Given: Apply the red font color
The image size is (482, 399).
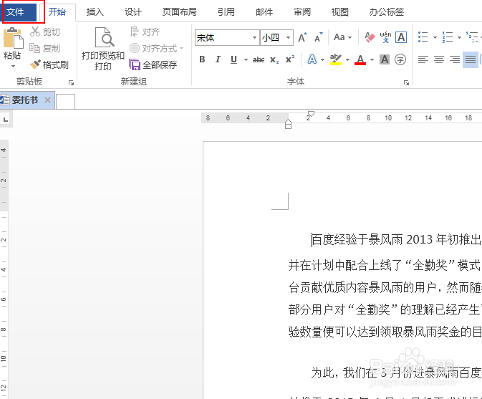Looking at the screenshot, I should click(x=360, y=59).
